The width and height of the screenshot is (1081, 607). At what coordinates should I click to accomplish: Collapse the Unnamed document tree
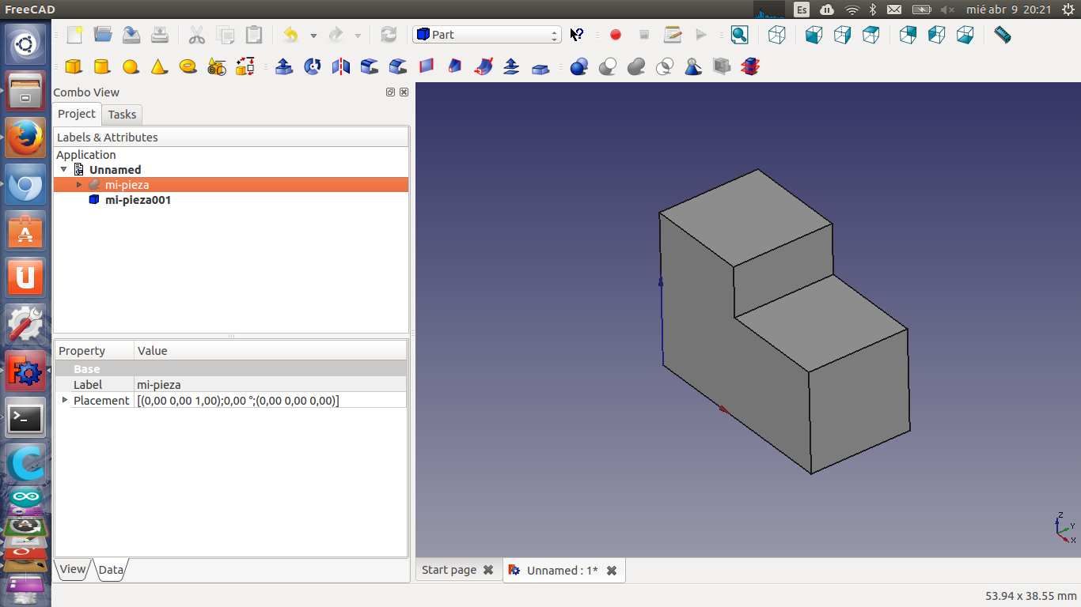click(64, 170)
